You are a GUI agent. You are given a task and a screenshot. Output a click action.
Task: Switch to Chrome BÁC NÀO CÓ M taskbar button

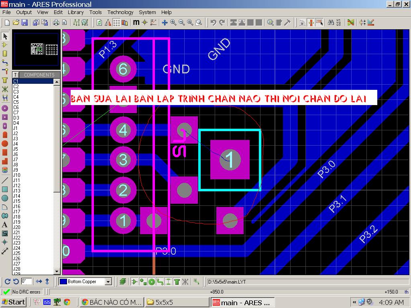tap(112, 302)
